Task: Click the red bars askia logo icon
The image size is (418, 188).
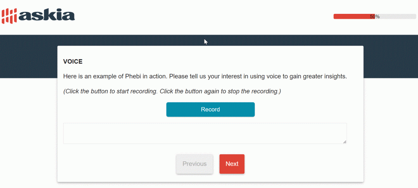Action: pyautogui.click(x=9, y=16)
